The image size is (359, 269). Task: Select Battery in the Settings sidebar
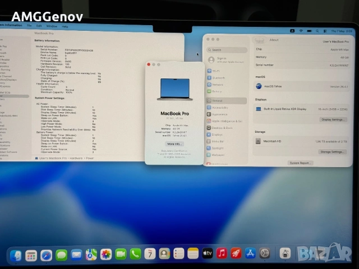tap(226, 91)
